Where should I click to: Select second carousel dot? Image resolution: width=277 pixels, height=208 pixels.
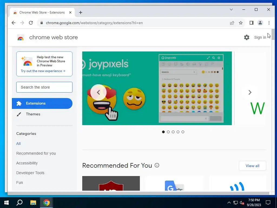coord(168,132)
